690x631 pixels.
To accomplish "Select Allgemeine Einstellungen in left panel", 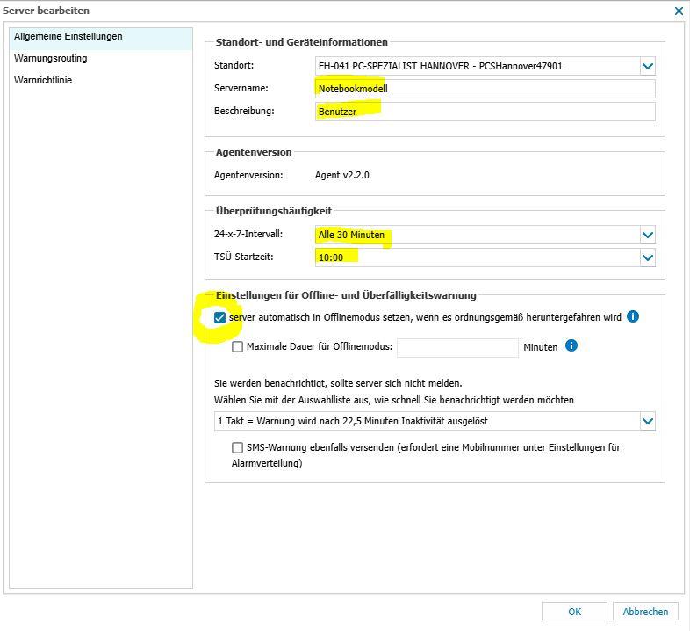I will tap(101, 37).
